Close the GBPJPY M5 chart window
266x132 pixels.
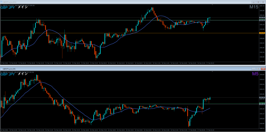[263, 69]
